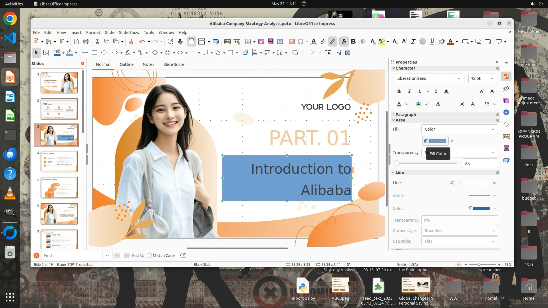This screenshot has height=308, width=548.
Task: Select the Ellipse shape tool
Action: click(104, 52)
